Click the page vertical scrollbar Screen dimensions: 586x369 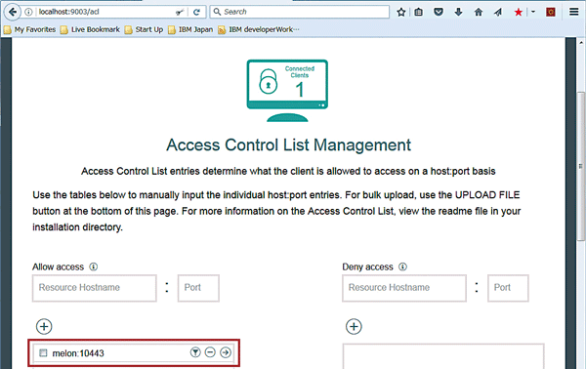580,166
